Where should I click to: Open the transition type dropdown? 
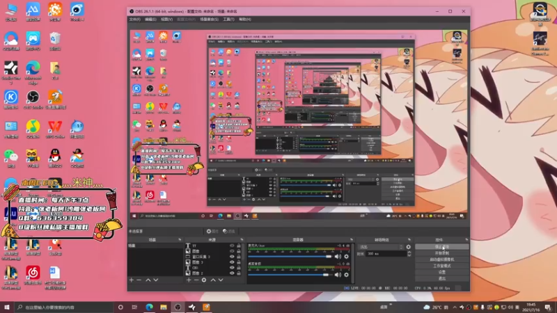tap(381, 247)
